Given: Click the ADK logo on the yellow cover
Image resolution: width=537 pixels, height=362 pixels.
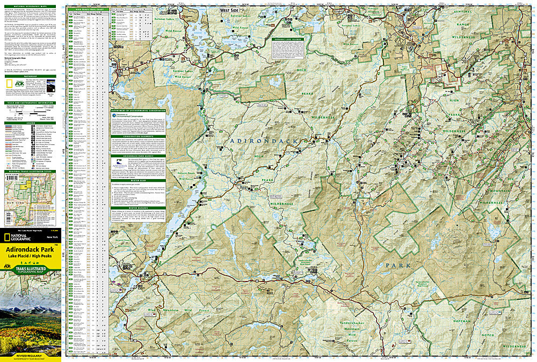Looking at the screenshot, I should (7, 266).
